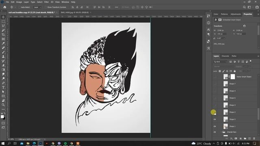Screen dimensions: 260x146
Task: Switch to the Channels tab
Action: click(225, 56)
